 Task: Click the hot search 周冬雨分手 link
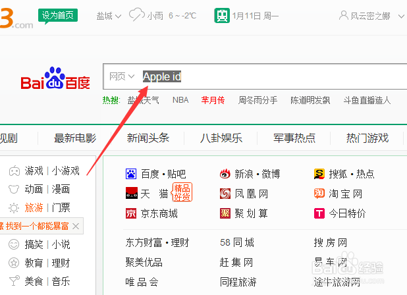coord(258,100)
